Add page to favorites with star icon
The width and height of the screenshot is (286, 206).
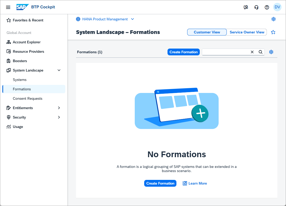[273, 32]
